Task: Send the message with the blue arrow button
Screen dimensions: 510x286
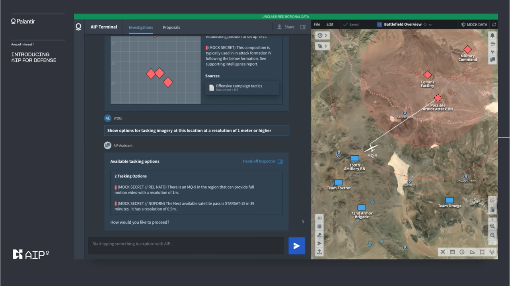Action: pos(296,246)
